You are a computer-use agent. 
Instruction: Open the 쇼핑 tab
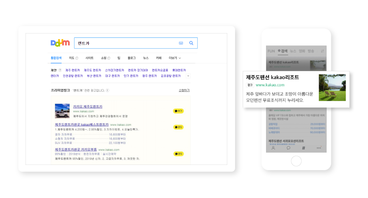coord(104,58)
